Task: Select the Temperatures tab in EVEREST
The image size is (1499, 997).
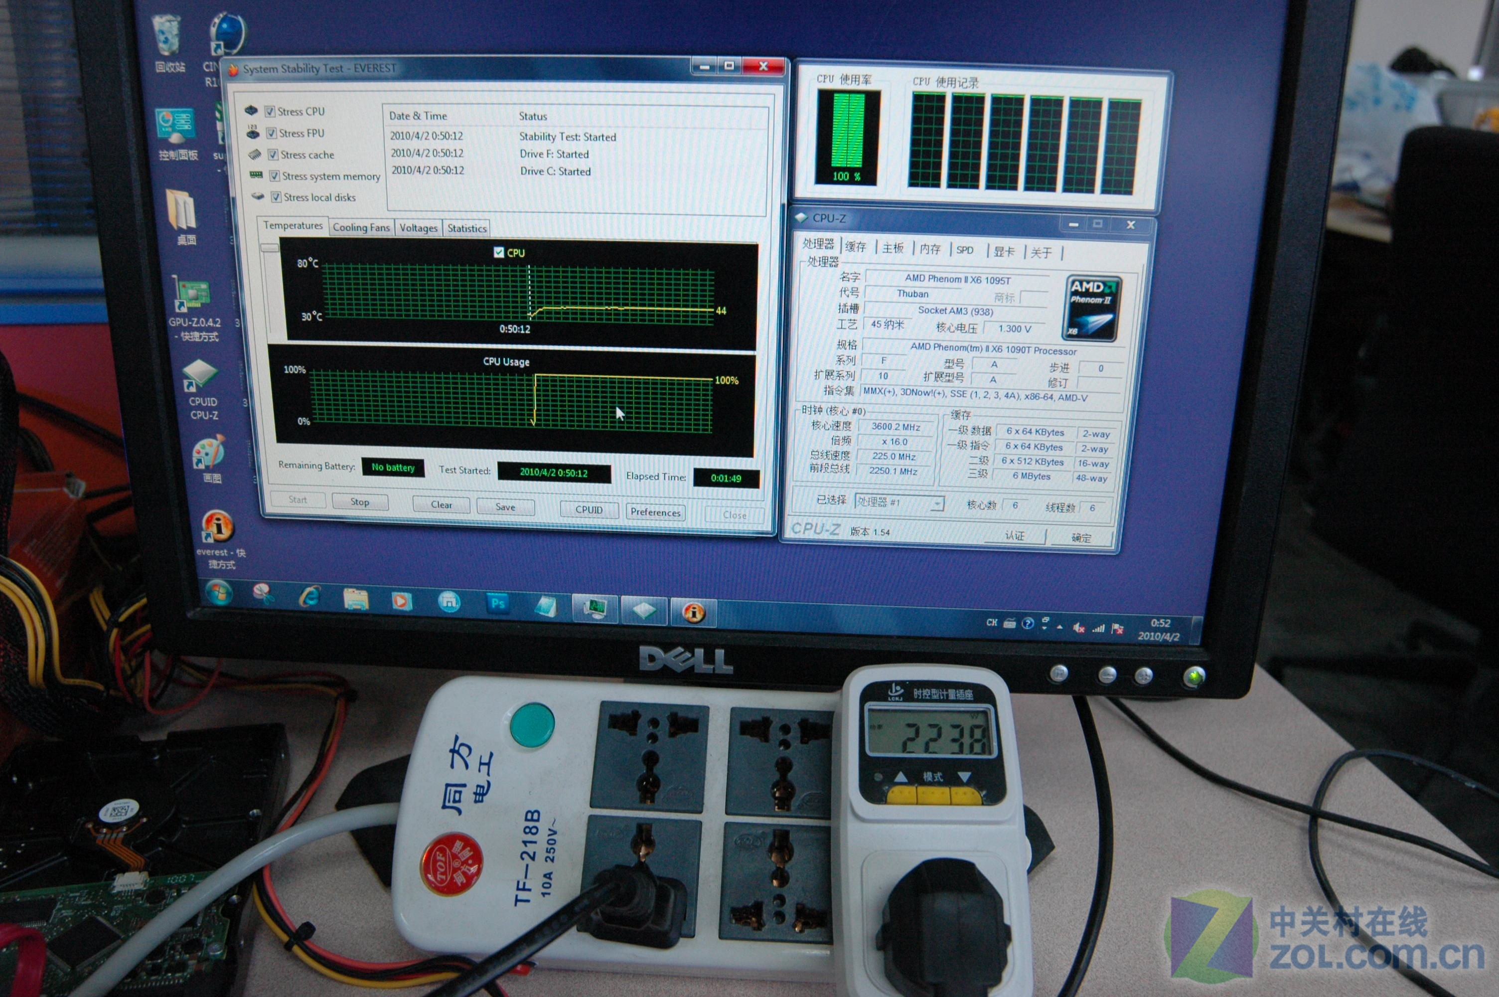Action: pyautogui.click(x=293, y=226)
